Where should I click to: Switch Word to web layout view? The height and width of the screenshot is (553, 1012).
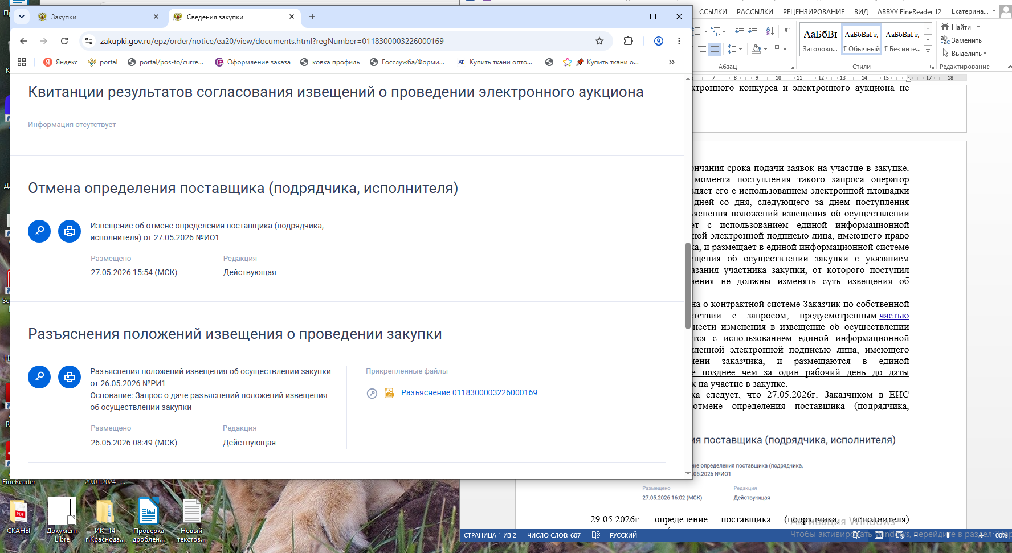coord(900,535)
